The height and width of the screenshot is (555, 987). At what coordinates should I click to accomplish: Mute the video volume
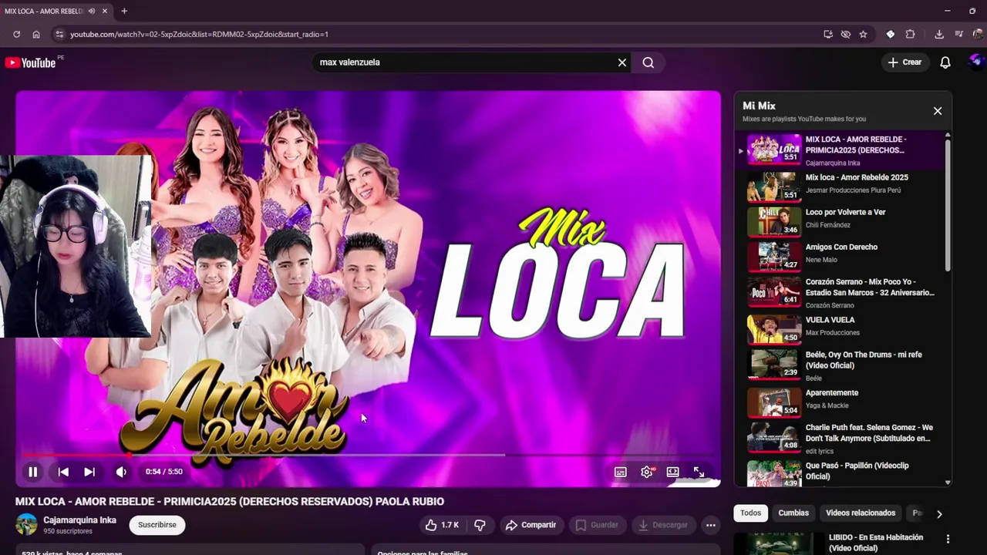click(x=121, y=472)
